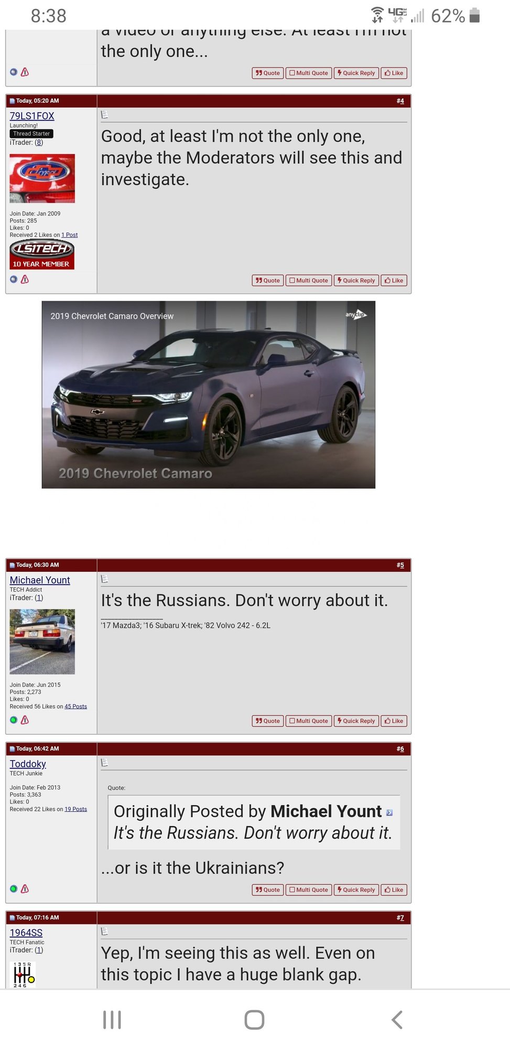Viewport: 510px width, 1048px height.
Task: Toggle Multi Quote checkbox on post #6
Action: pyautogui.click(x=309, y=890)
